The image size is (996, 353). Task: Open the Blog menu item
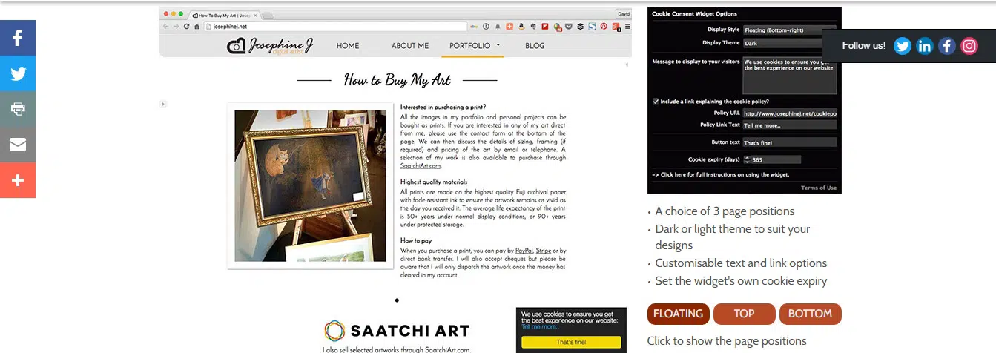point(535,46)
